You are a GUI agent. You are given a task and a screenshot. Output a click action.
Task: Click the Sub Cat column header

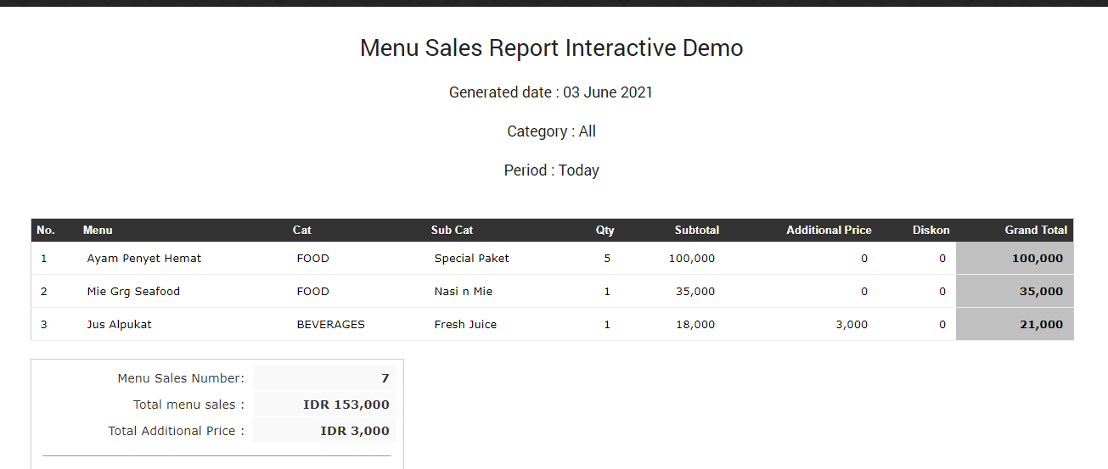tap(452, 230)
